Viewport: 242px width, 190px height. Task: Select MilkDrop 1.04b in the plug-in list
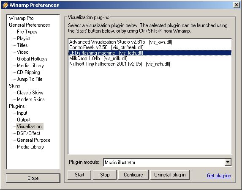pyautogui.click(x=150, y=58)
